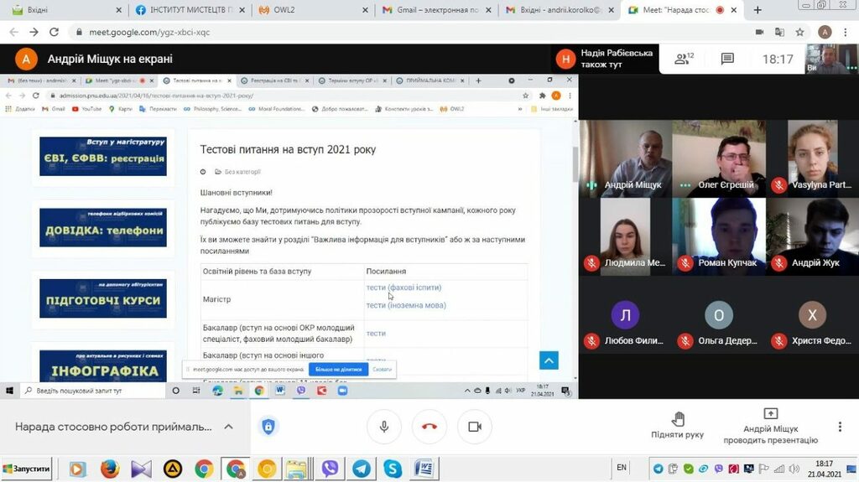The width and height of the screenshot is (859, 482).
Task: Select Олег Єгрешій's video tile
Action: (x=719, y=158)
